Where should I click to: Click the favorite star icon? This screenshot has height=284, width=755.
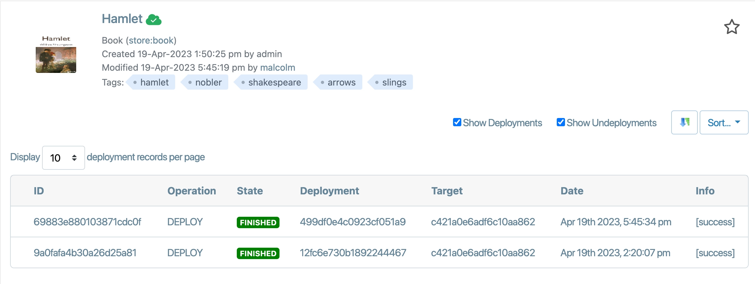(732, 27)
